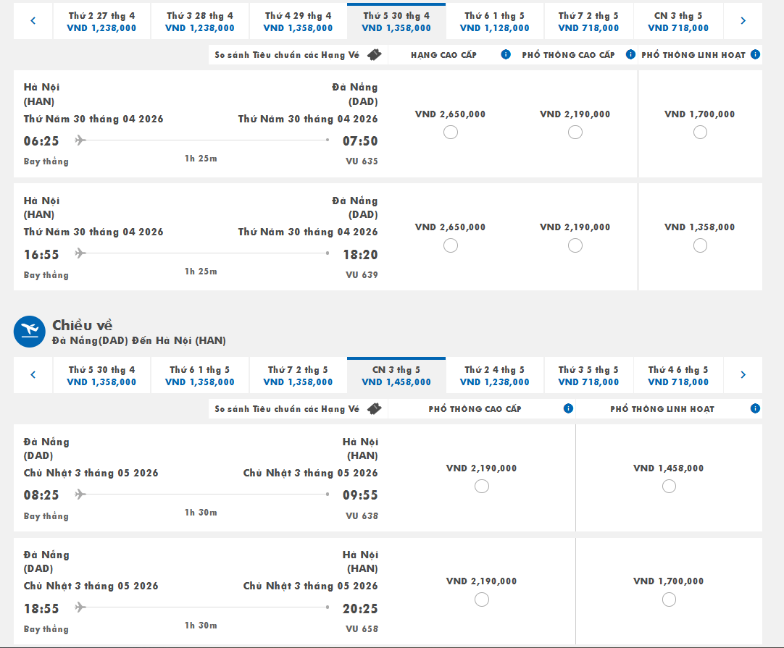Click info icon beside return Phổ Thông Linh Hoạt
The width and height of the screenshot is (784, 648).
pyautogui.click(x=755, y=409)
